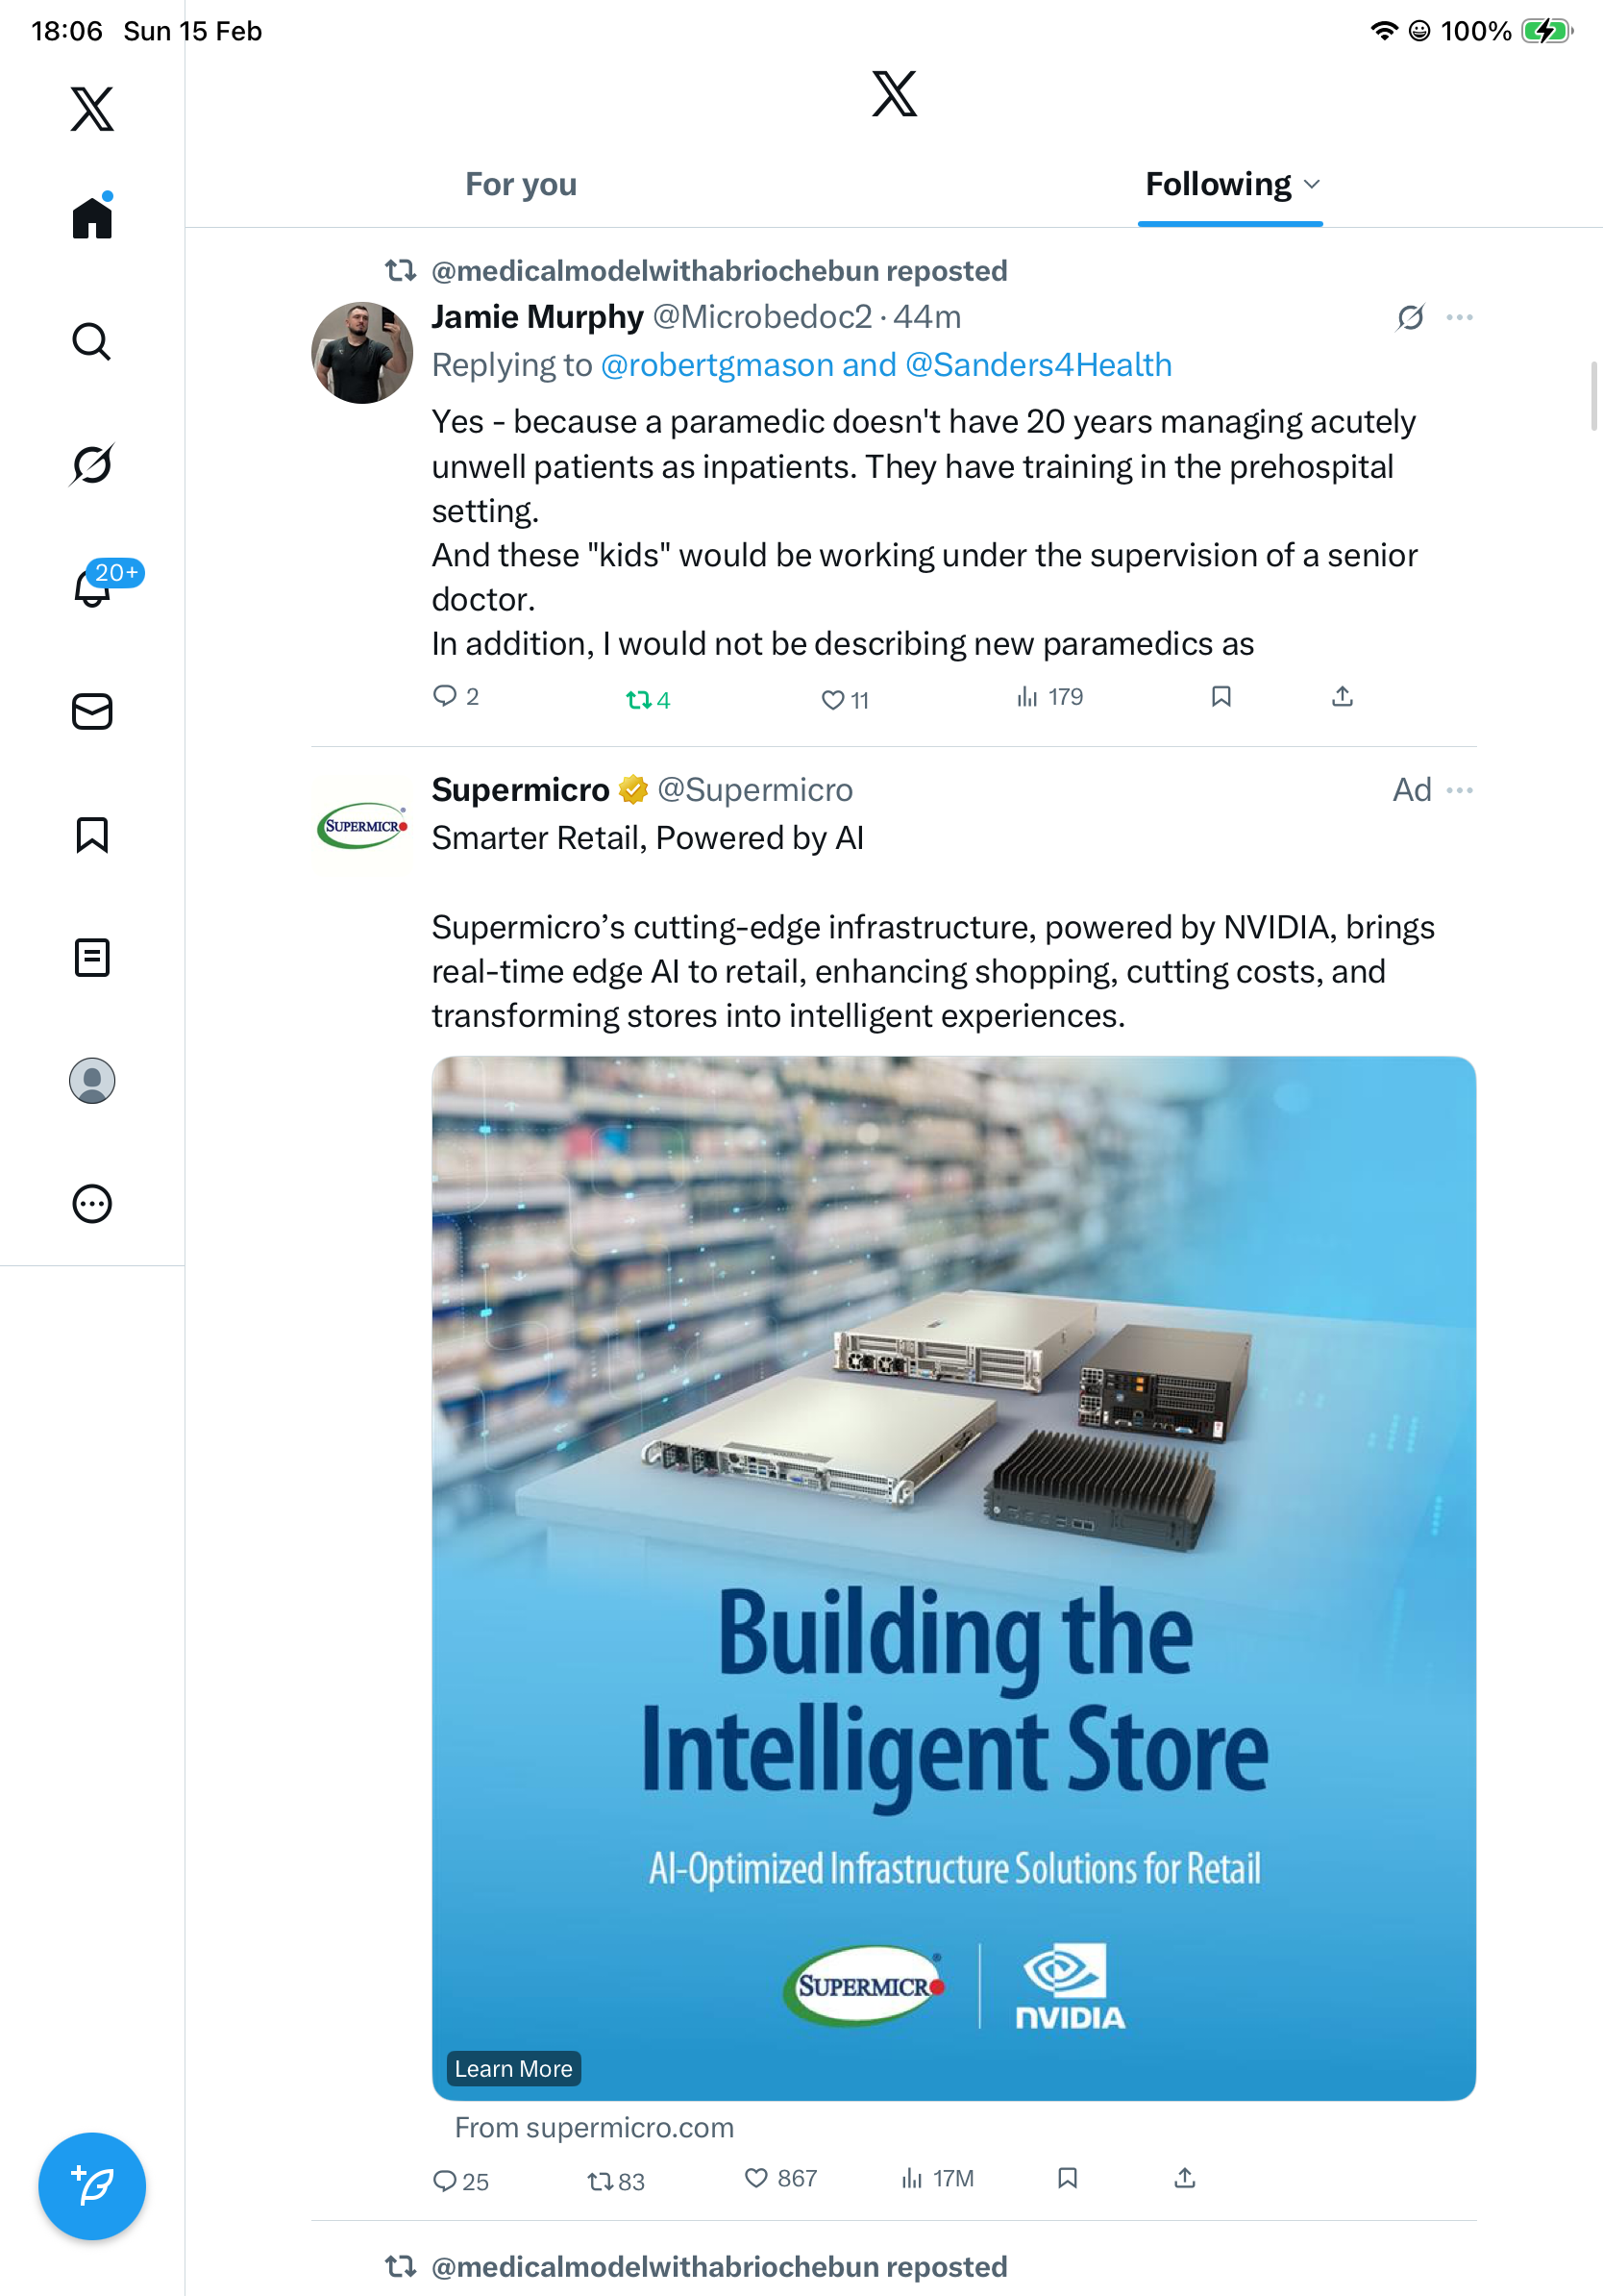Click Learn More on Supermicro ad

point(512,2068)
